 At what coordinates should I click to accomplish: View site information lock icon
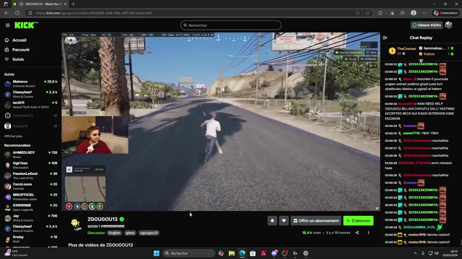click(x=30, y=13)
